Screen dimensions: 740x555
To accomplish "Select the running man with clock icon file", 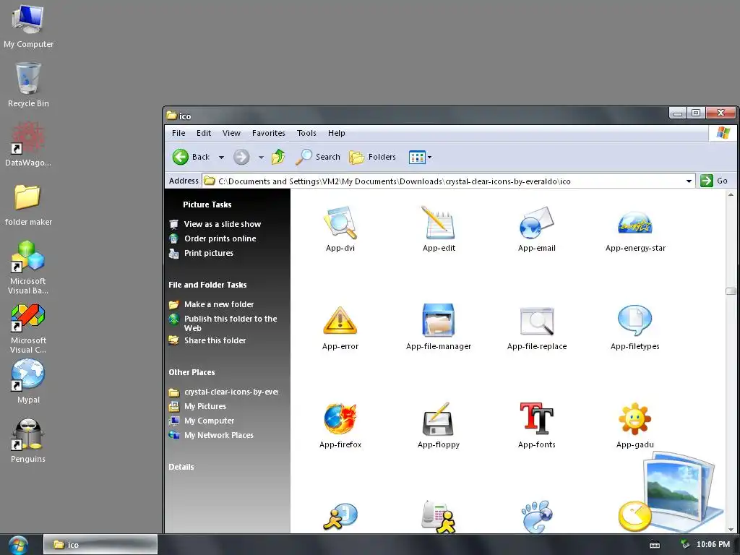I will point(340,517).
